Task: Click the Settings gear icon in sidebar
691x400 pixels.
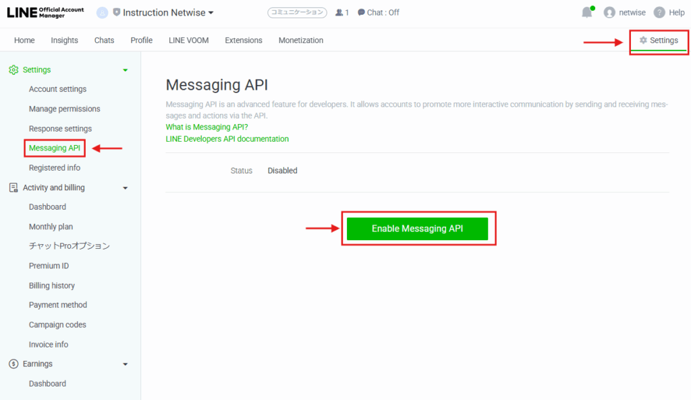Action: click(13, 69)
